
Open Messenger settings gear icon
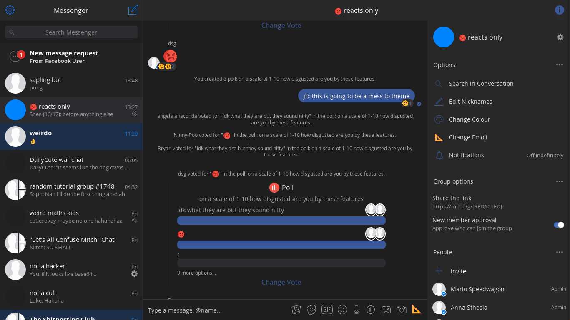pos(10,10)
